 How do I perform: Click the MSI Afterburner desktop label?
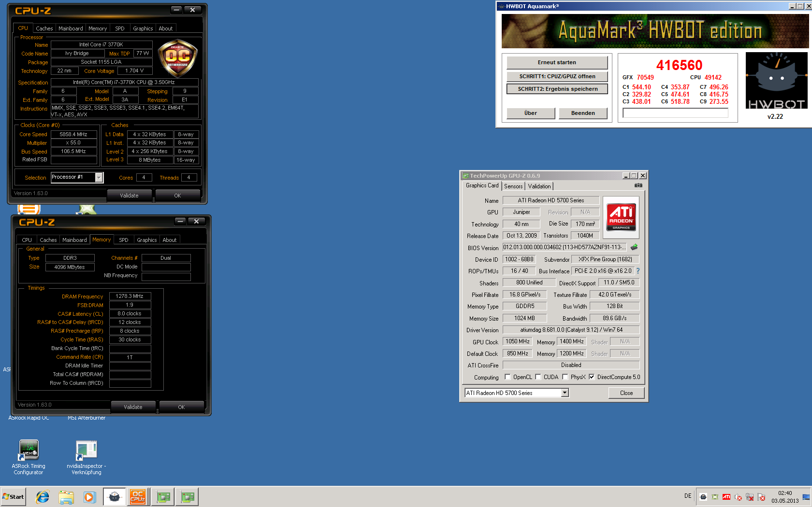87,418
